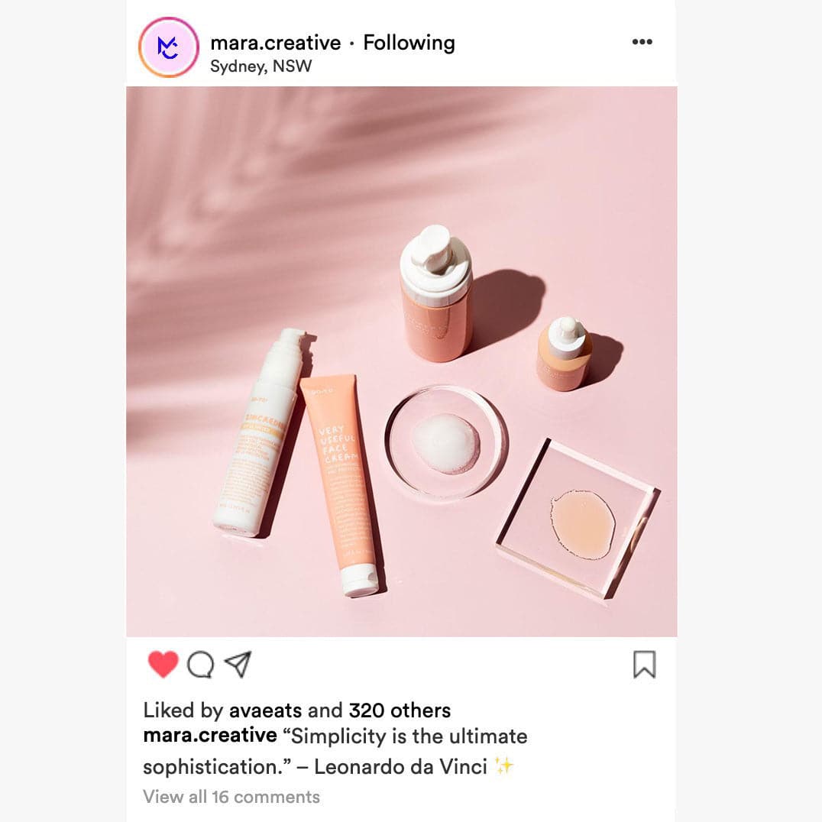Screen dimensions: 822x822
Task: Click the white pump bottle in photo
Action: [x=260, y=432]
